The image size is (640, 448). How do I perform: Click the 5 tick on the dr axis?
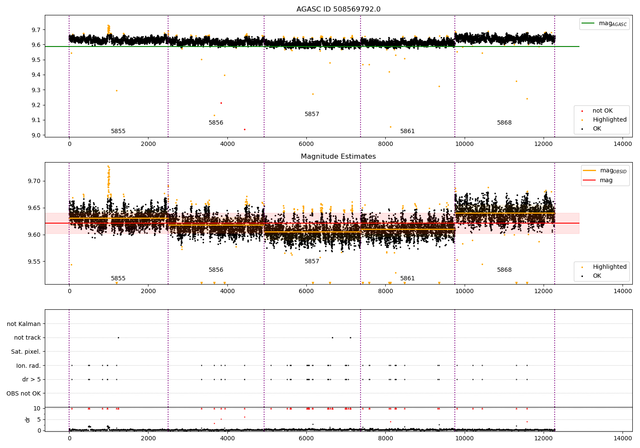click(39, 419)
